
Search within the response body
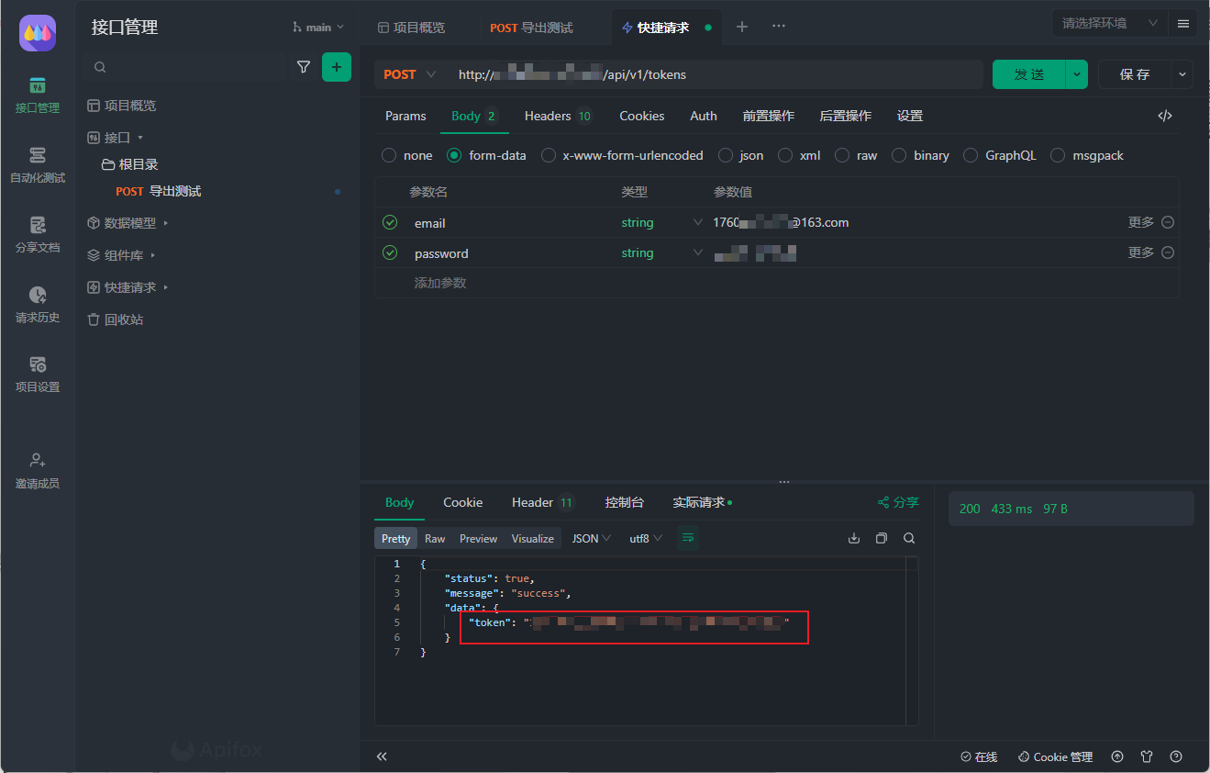pos(909,538)
